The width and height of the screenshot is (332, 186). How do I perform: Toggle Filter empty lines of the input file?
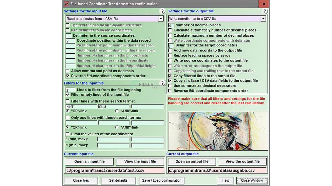(x=67, y=94)
